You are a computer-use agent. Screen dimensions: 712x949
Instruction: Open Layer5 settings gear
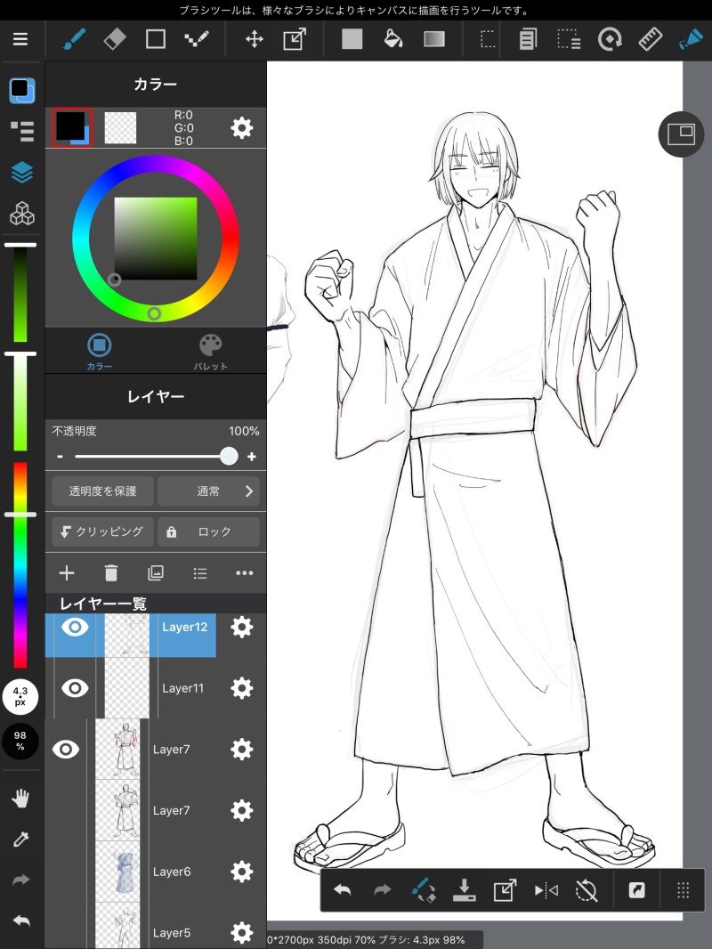(x=242, y=933)
